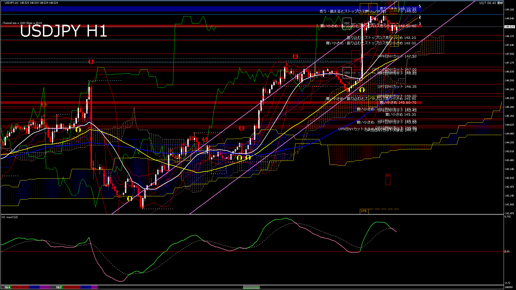Click the red down-arrow signal above 147.17 peak

[295, 56]
